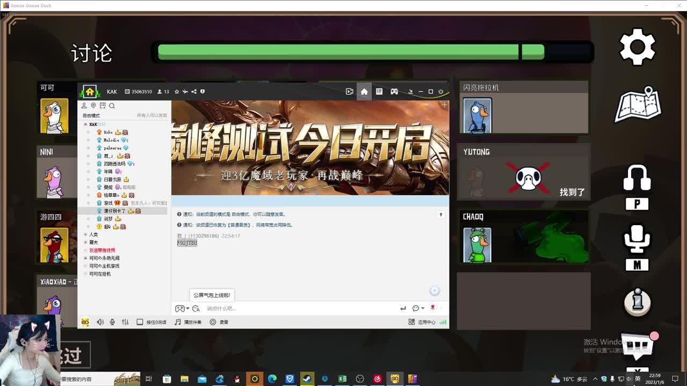
Task: Select the 闪亮拖拉机 player card
Action: (x=524, y=107)
